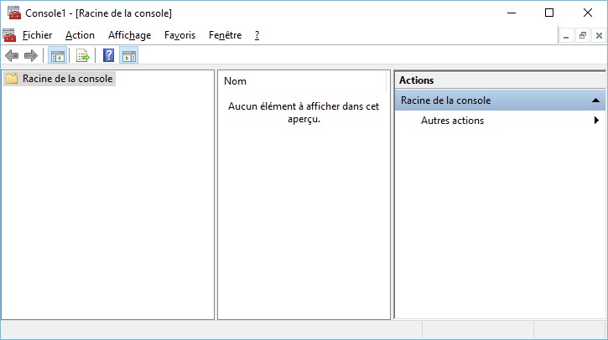Viewport: 608px width, 340px height.
Task: Go back with the left arrow toolbar icon
Action: point(12,56)
